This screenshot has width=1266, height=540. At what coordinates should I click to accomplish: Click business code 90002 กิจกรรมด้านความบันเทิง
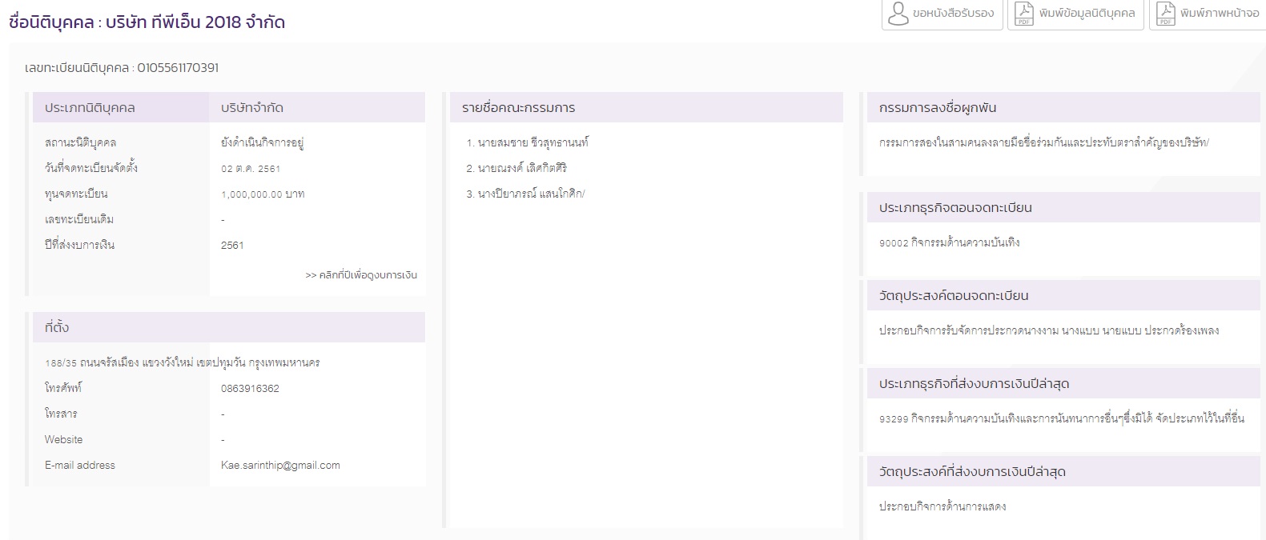[949, 243]
